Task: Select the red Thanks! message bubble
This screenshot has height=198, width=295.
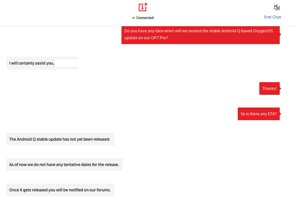Action: [269, 88]
